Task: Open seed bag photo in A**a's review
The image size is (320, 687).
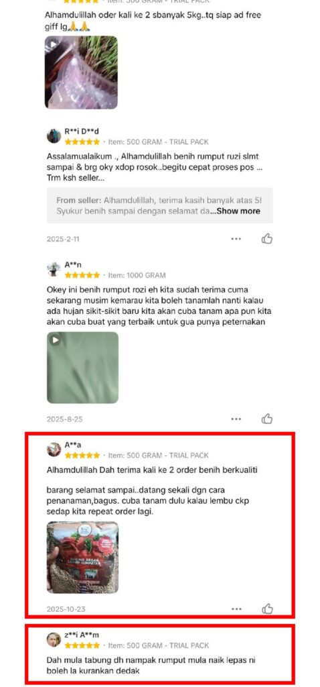Action: click(x=82, y=558)
